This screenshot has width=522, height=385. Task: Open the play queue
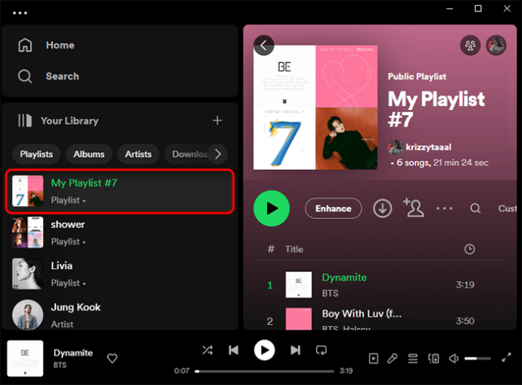[x=413, y=358]
